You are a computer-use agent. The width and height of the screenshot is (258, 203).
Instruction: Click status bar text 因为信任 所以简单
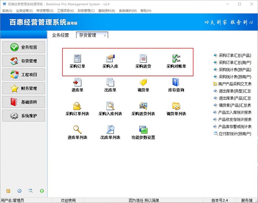coord(144,200)
